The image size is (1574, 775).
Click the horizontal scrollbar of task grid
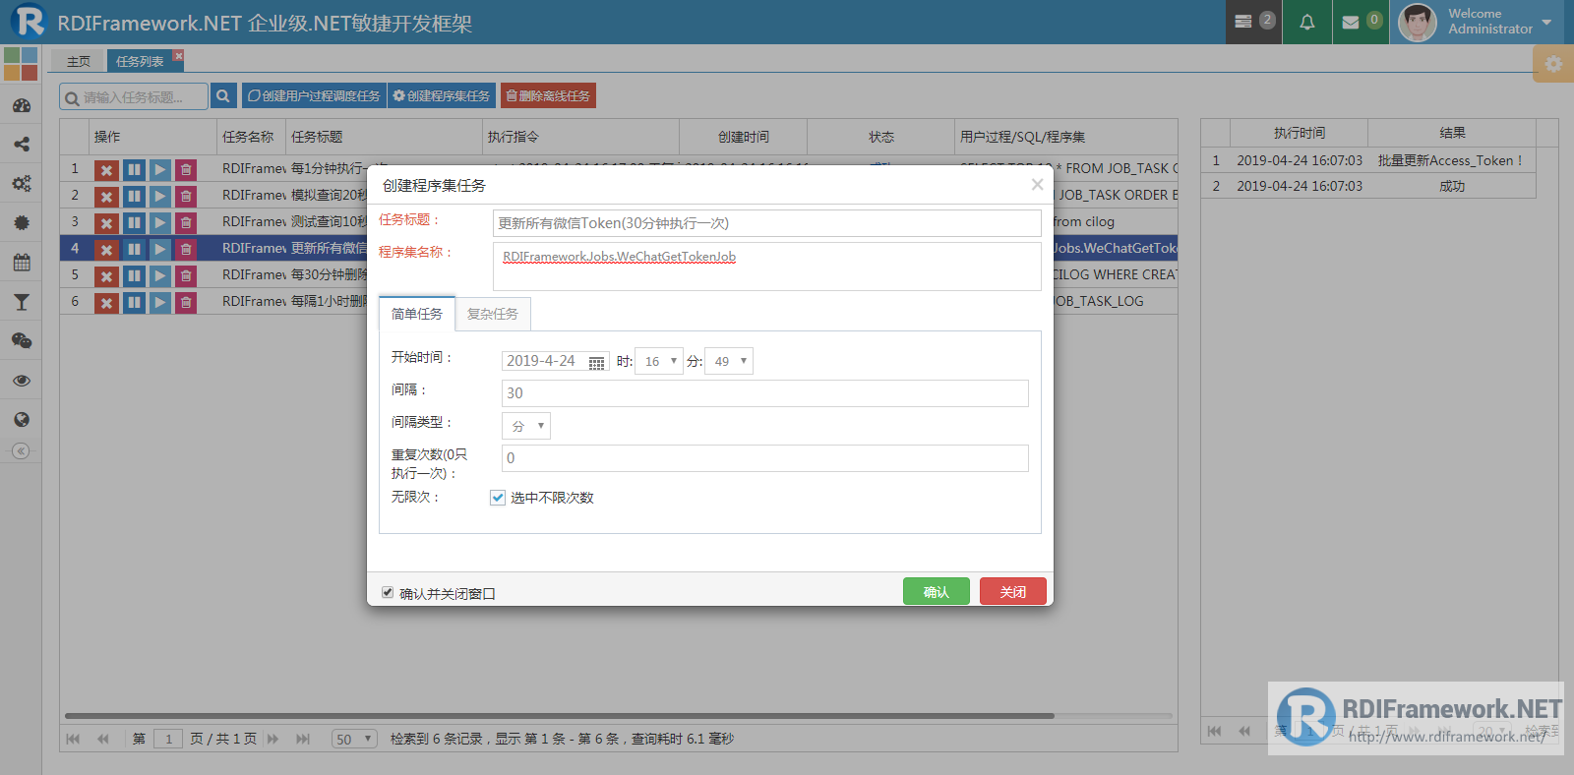pos(559,716)
